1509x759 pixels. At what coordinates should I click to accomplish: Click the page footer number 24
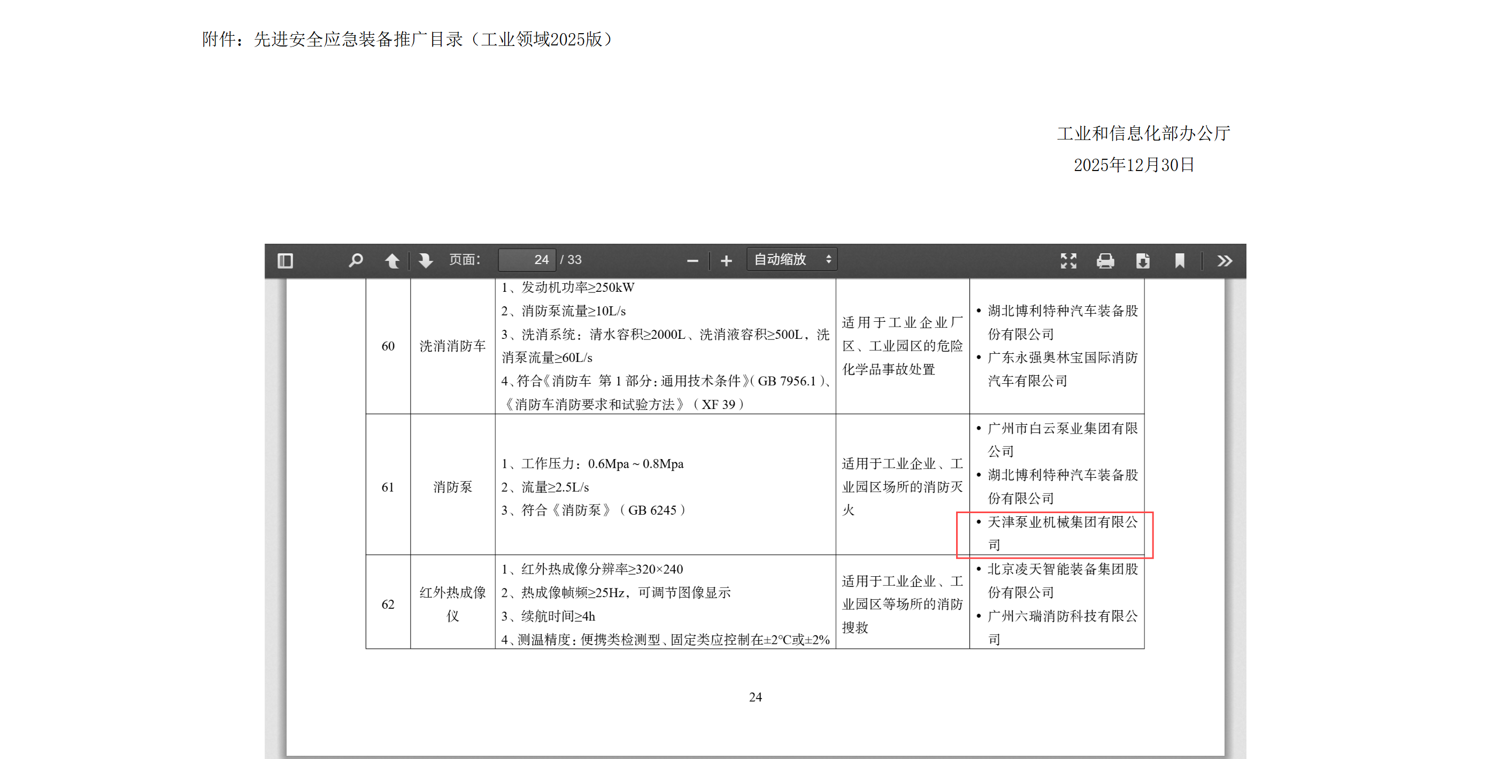(x=755, y=696)
